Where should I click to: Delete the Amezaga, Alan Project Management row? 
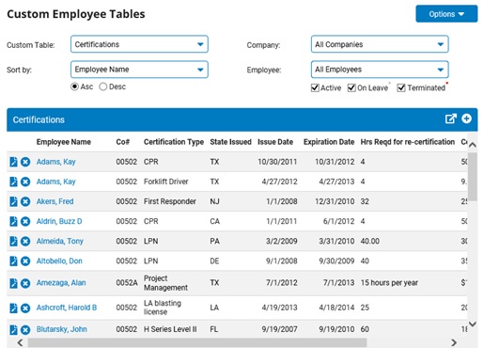coord(25,283)
